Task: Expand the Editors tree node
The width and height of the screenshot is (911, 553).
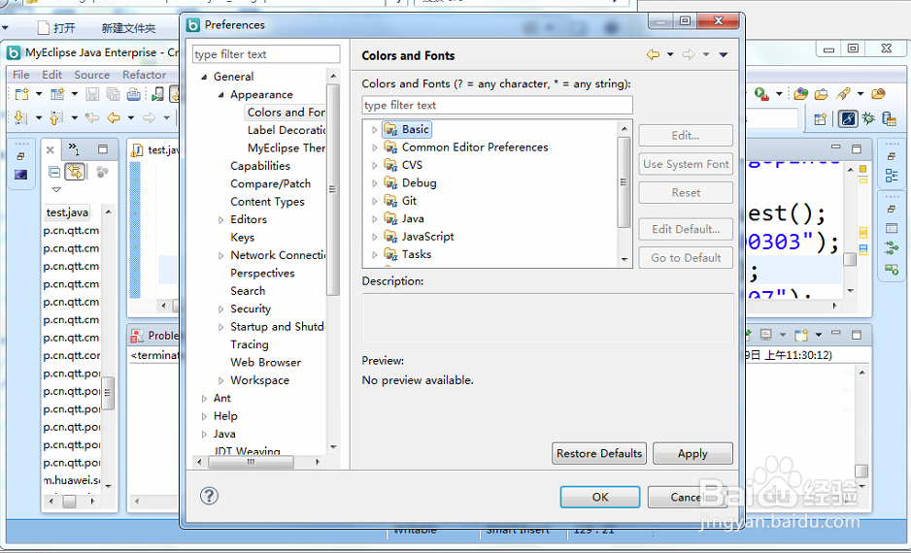Action: point(220,220)
